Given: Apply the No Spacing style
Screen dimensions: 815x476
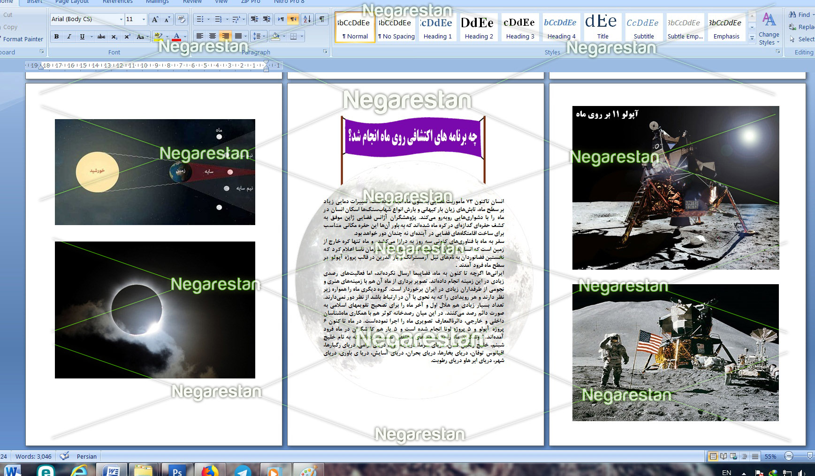Looking at the screenshot, I should pyautogui.click(x=396, y=28).
